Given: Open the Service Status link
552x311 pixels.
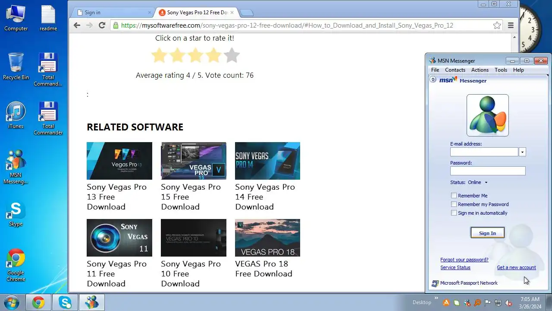Looking at the screenshot, I should pos(455,267).
